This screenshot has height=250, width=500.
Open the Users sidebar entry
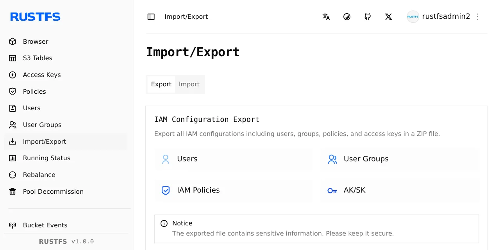pyautogui.click(x=66, y=108)
